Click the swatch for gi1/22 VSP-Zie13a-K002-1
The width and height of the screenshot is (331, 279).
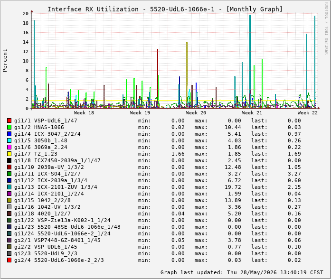coord(9,220)
